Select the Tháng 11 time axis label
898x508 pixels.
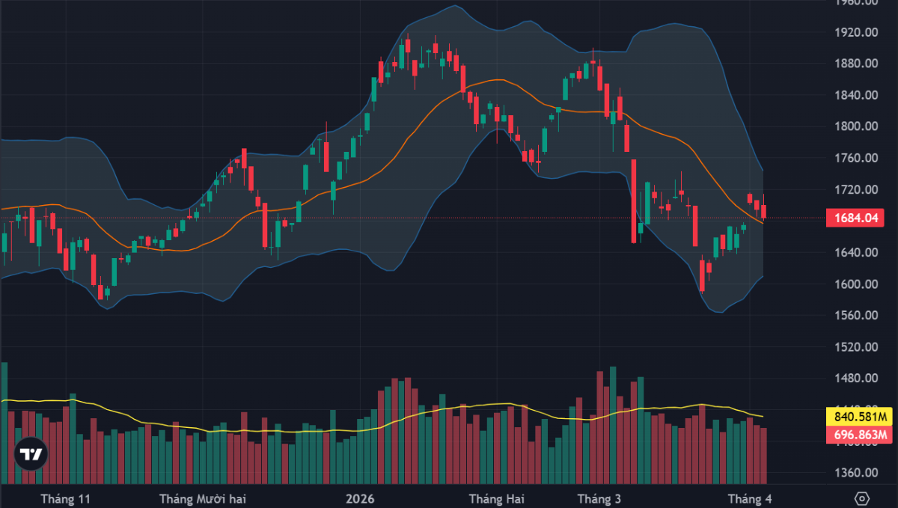click(x=66, y=498)
